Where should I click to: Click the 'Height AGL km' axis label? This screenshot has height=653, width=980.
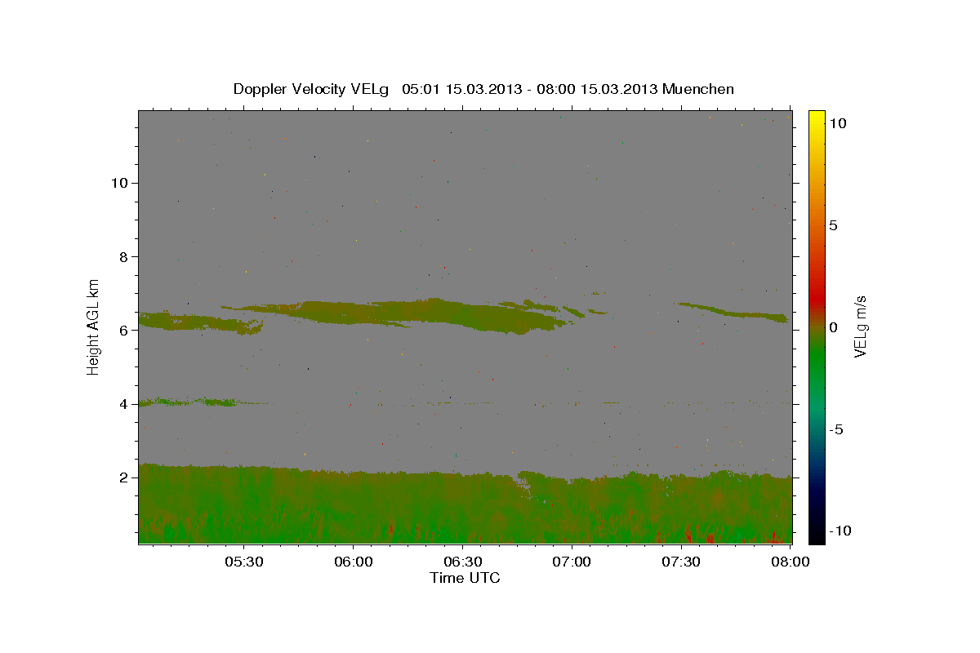[x=94, y=326]
